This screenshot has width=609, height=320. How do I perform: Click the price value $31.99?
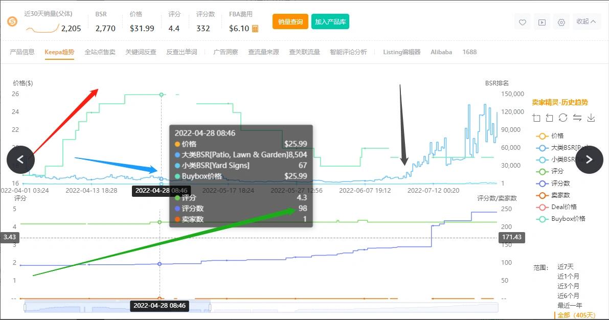(x=142, y=28)
